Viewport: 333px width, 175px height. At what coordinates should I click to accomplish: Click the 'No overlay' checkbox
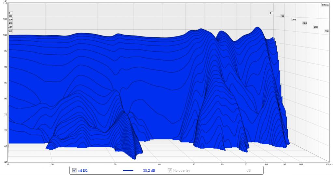170,170
